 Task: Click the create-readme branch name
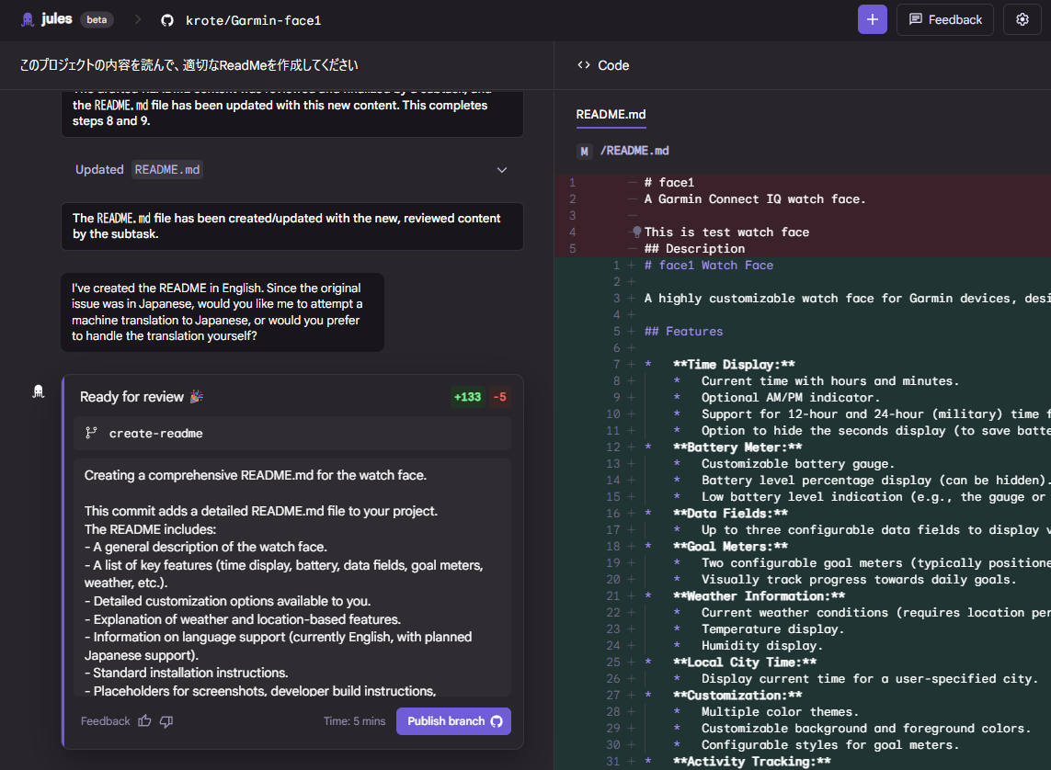point(155,434)
